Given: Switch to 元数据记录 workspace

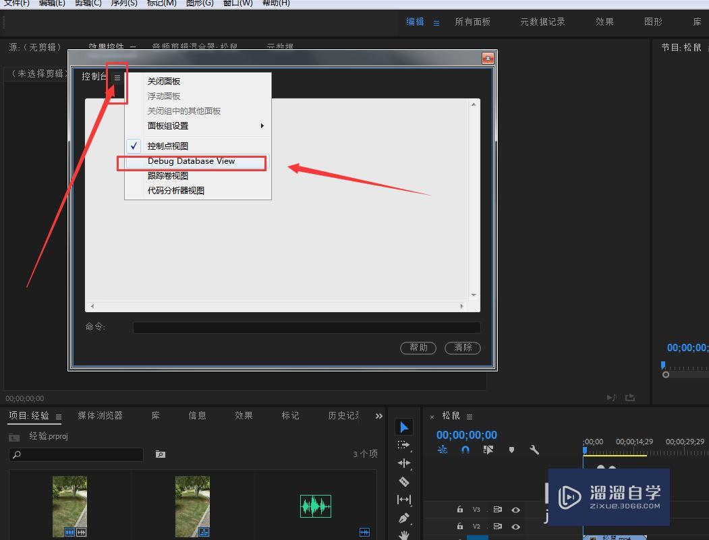Looking at the screenshot, I should point(542,22).
